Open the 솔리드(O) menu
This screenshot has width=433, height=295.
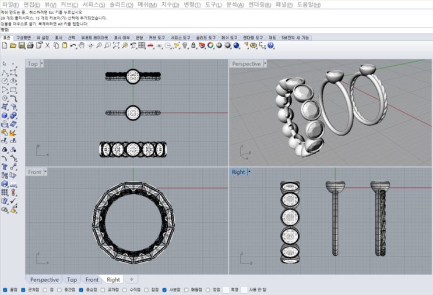[121, 5]
